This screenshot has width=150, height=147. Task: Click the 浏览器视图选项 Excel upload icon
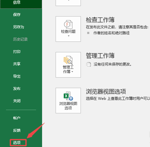[68, 96]
